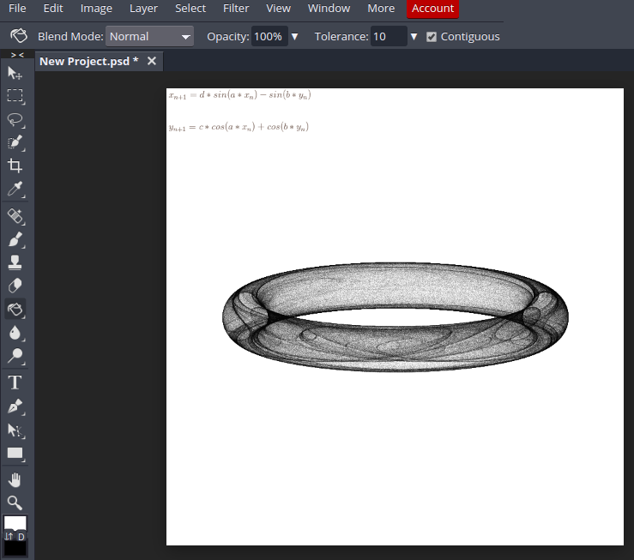
Task: Swap foreground and background colors
Action: (x=9, y=536)
